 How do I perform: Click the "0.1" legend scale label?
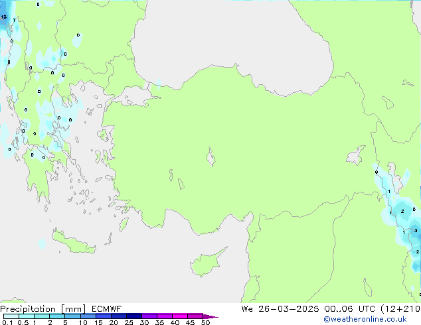coord(8,322)
